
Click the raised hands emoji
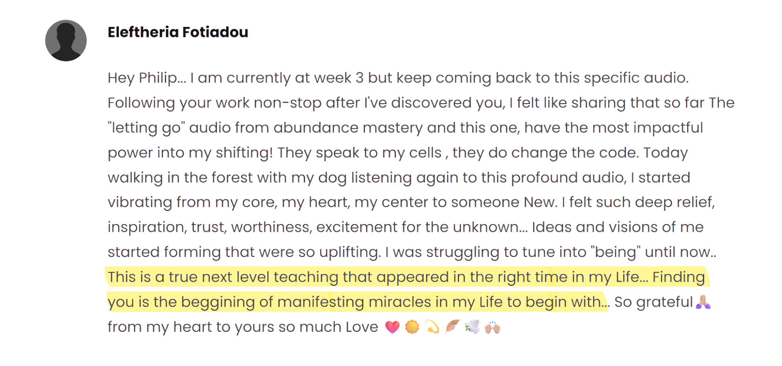coord(492,327)
